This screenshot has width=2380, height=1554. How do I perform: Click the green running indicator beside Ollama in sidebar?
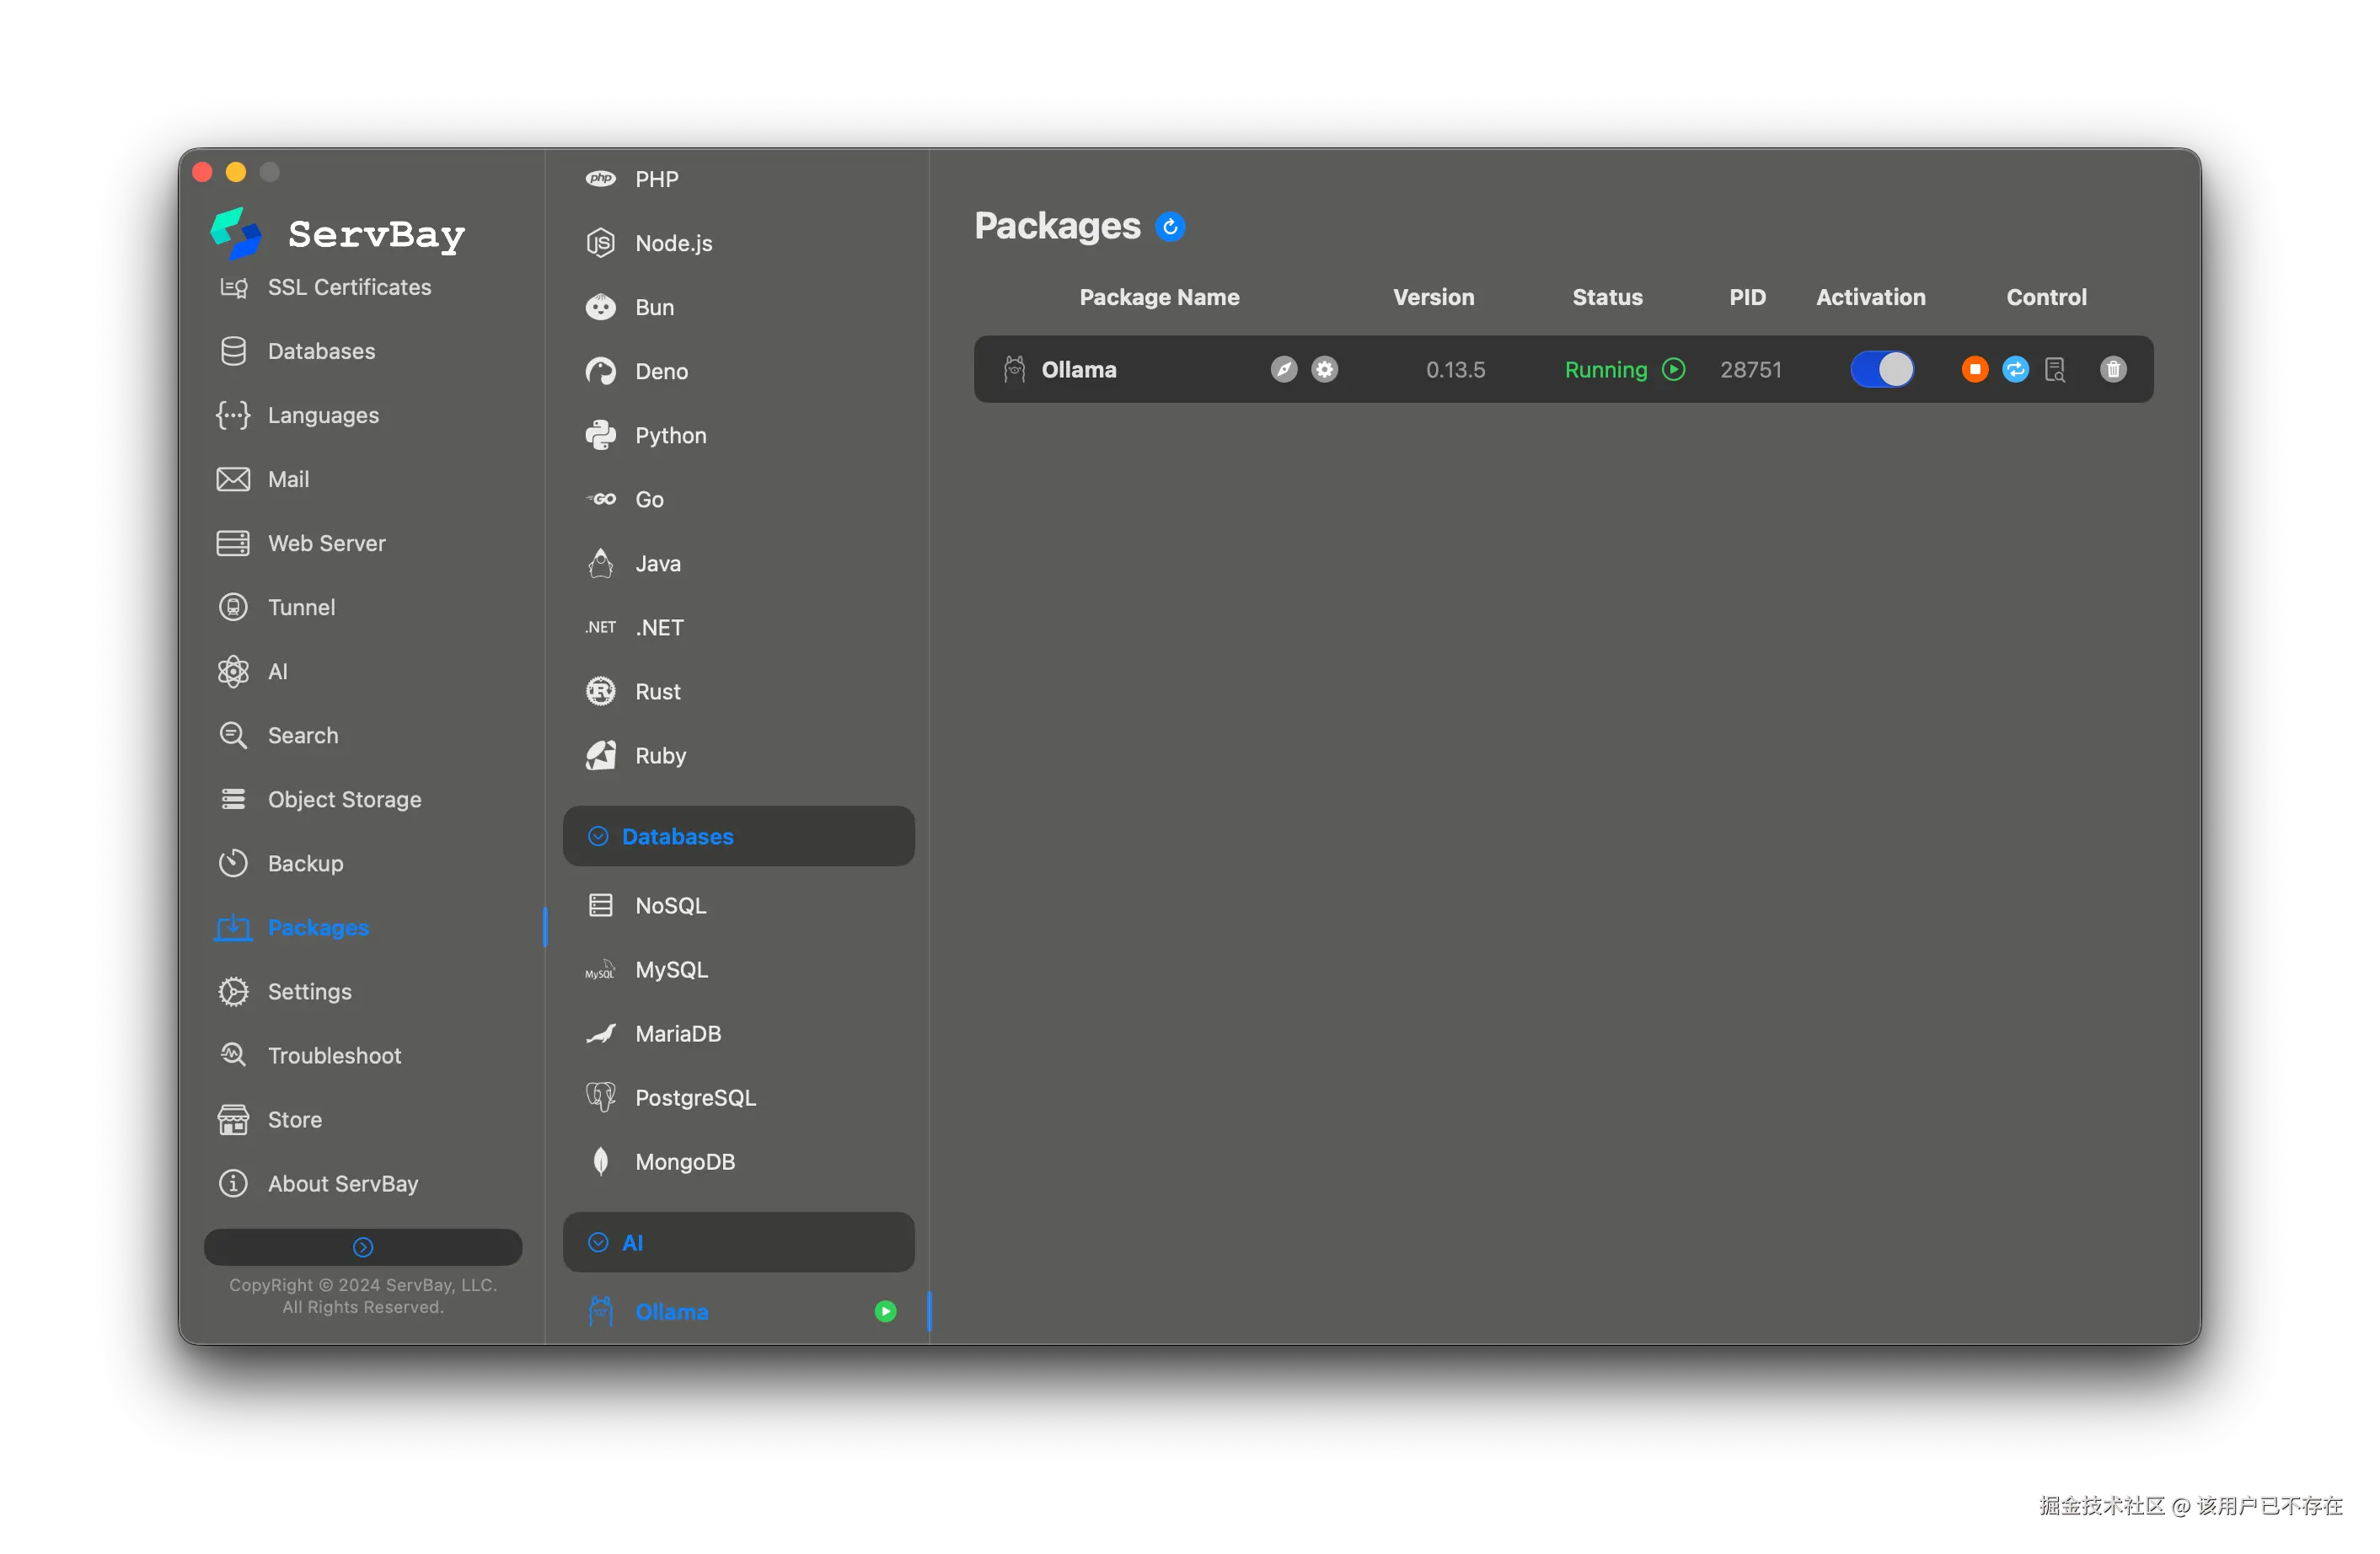pyautogui.click(x=885, y=1311)
